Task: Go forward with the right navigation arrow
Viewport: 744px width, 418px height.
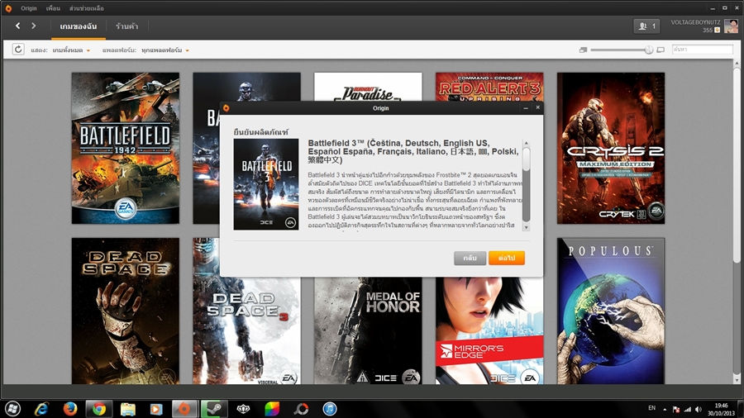Action: tap(34, 26)
